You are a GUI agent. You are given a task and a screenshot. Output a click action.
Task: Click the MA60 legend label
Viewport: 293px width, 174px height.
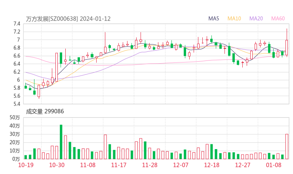278,19
